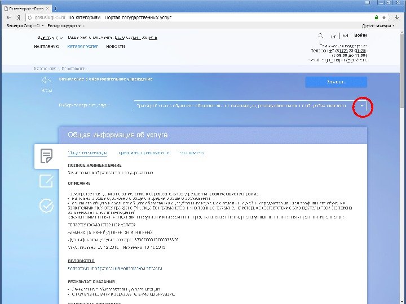Click the green padlock security icon

pyautogui.click(x=376, y=17)
